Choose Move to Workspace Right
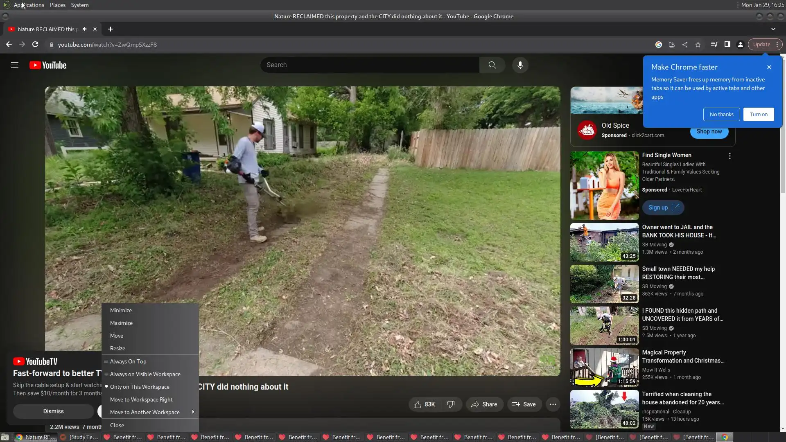Screen dimensions: 786x442 (x=141, y=399)
